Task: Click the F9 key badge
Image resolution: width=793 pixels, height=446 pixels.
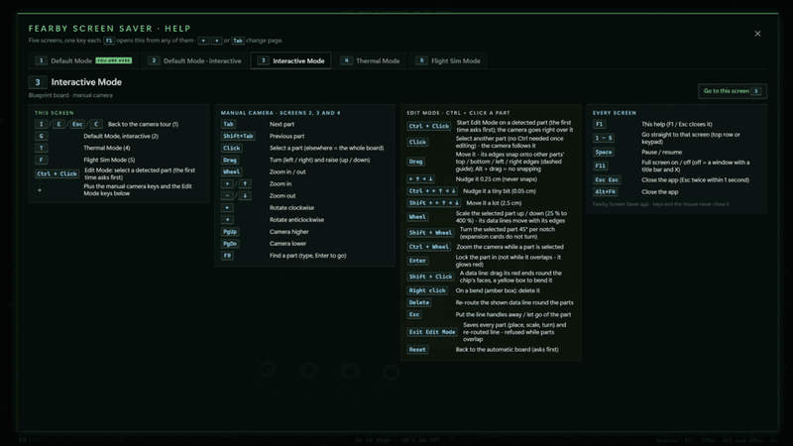Action: click(227, 256)
